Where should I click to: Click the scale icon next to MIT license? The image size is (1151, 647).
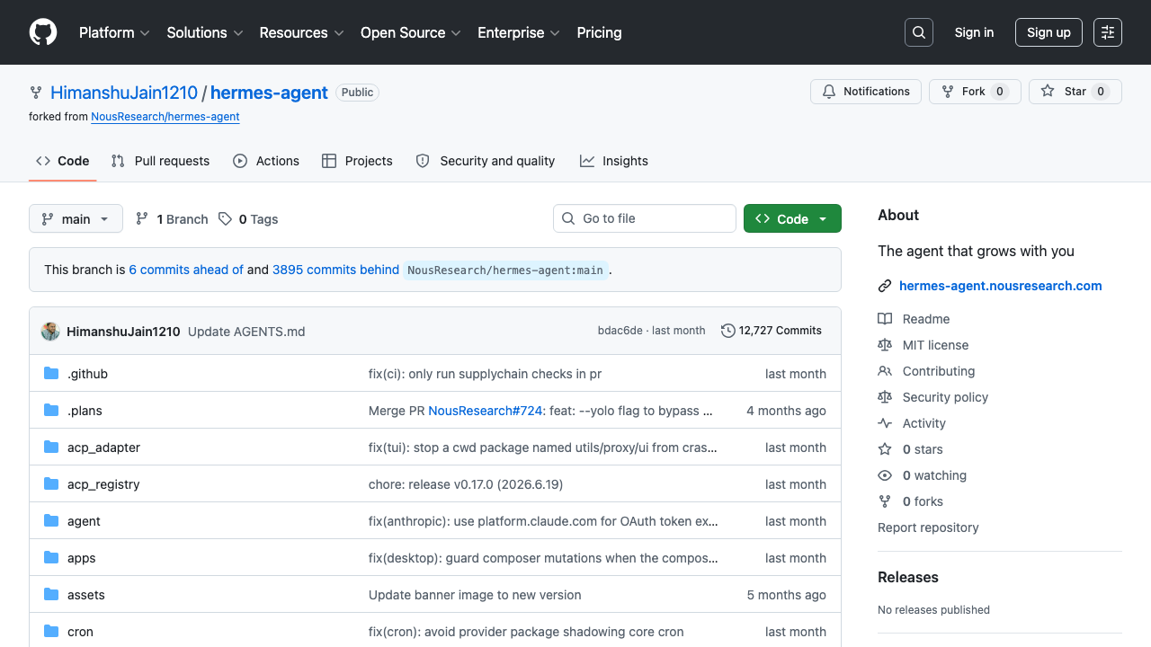pos(885,345)
